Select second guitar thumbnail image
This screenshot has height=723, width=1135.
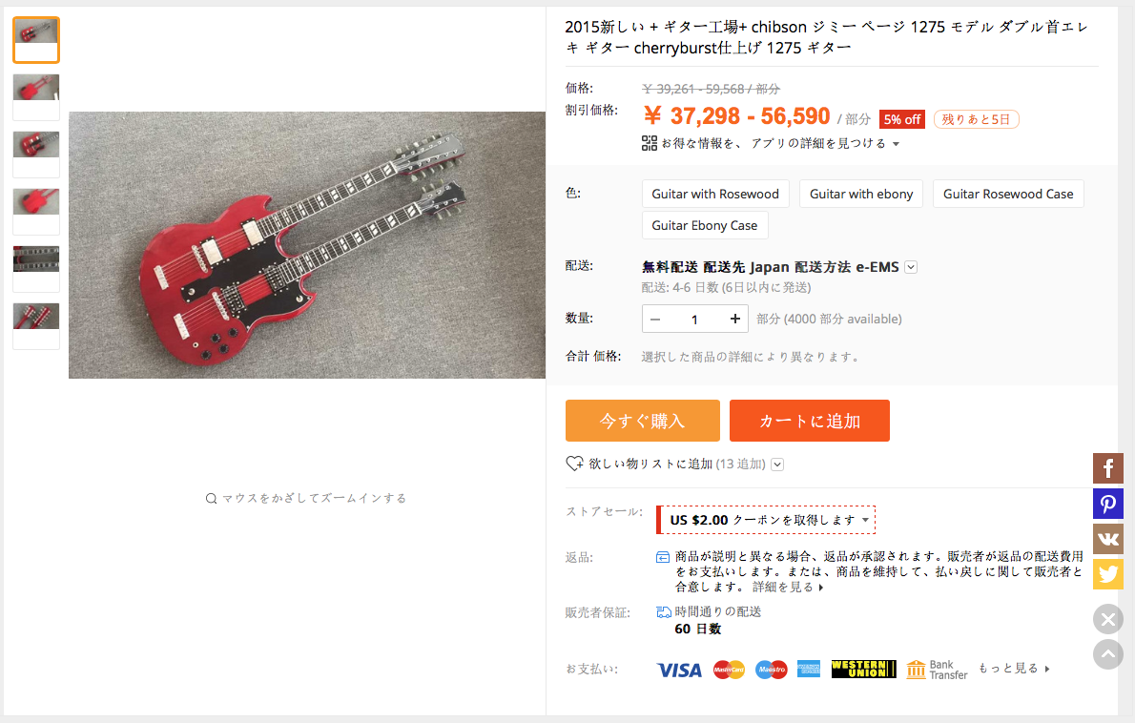pos(36,97)
